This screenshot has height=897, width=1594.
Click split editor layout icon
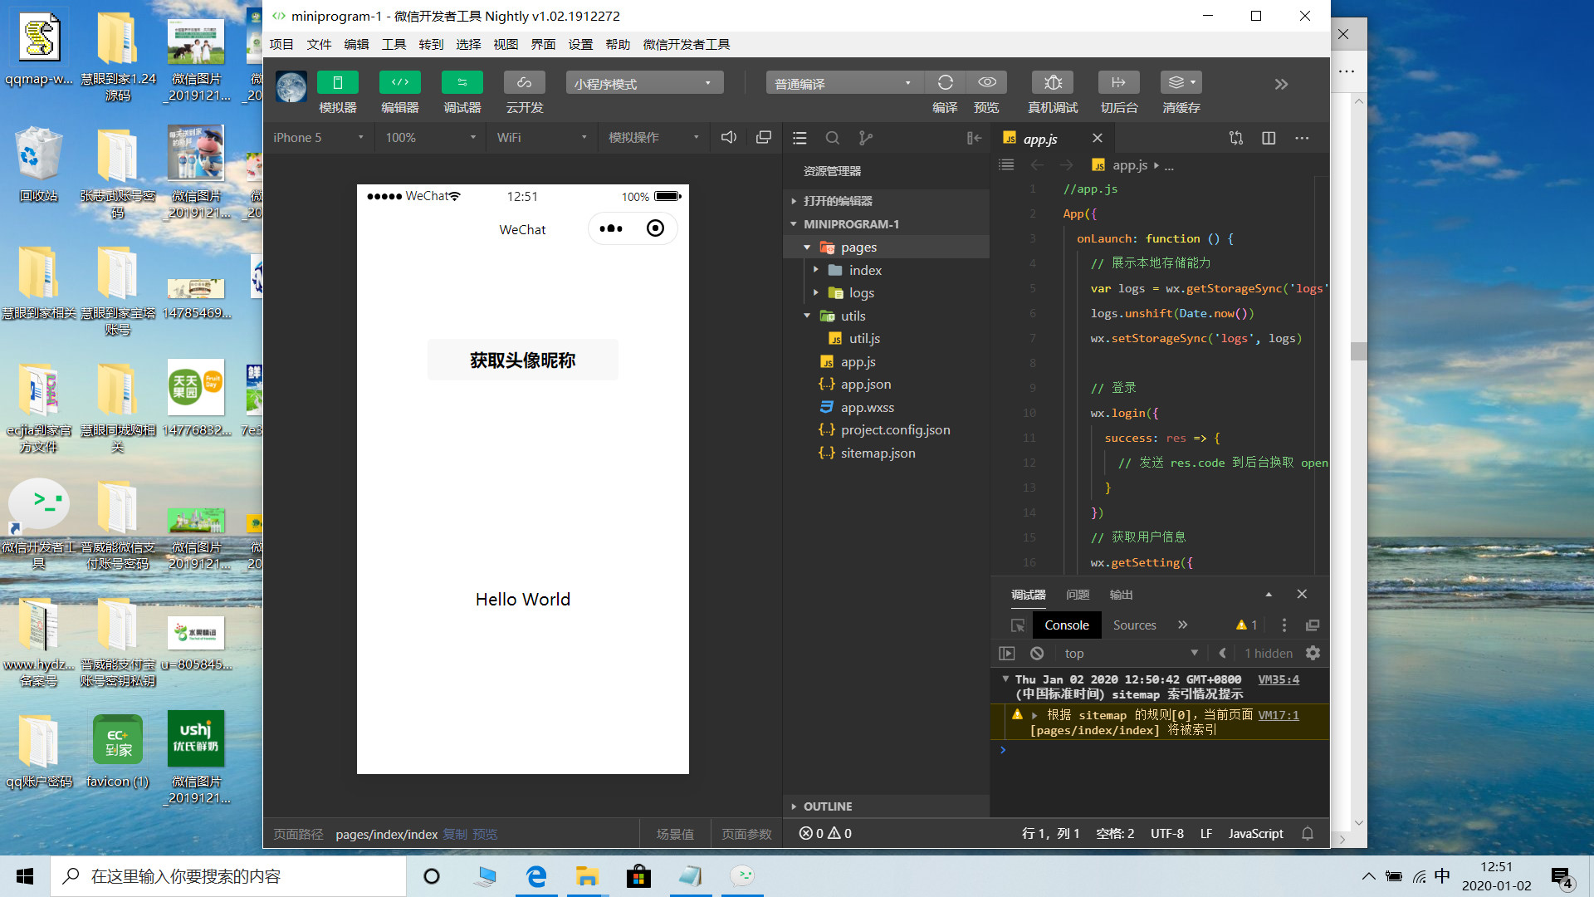(x=1268, y=138)
